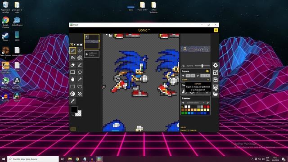Select the Stroke line tool
288x162 pixels.
point(80,65)
